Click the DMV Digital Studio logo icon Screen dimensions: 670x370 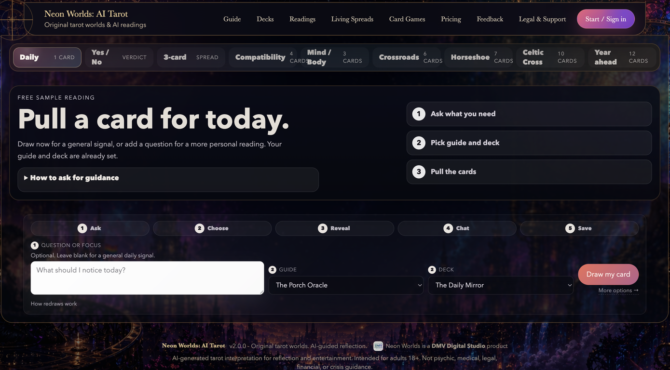pyautogui.click(x=378, y=346)
